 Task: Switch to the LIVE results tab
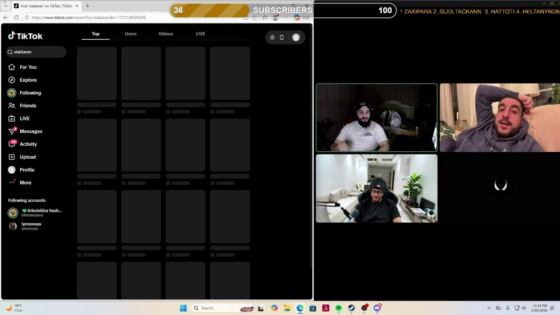pos(200,34)
